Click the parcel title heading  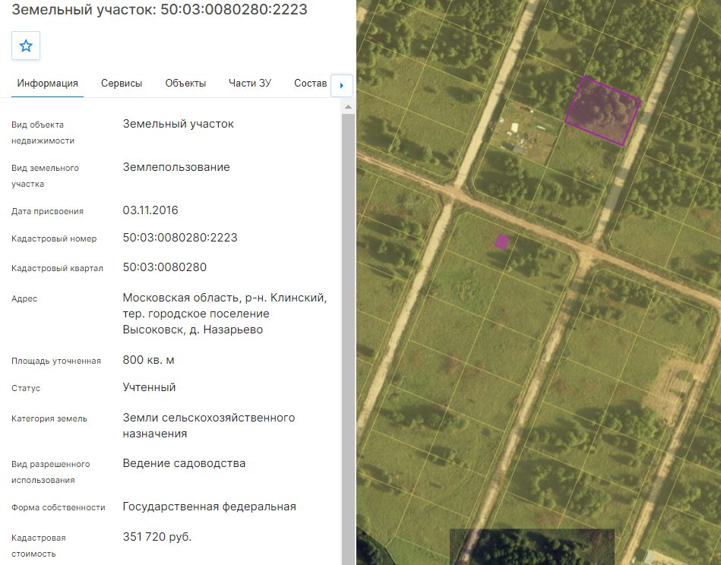coord(159,9)
